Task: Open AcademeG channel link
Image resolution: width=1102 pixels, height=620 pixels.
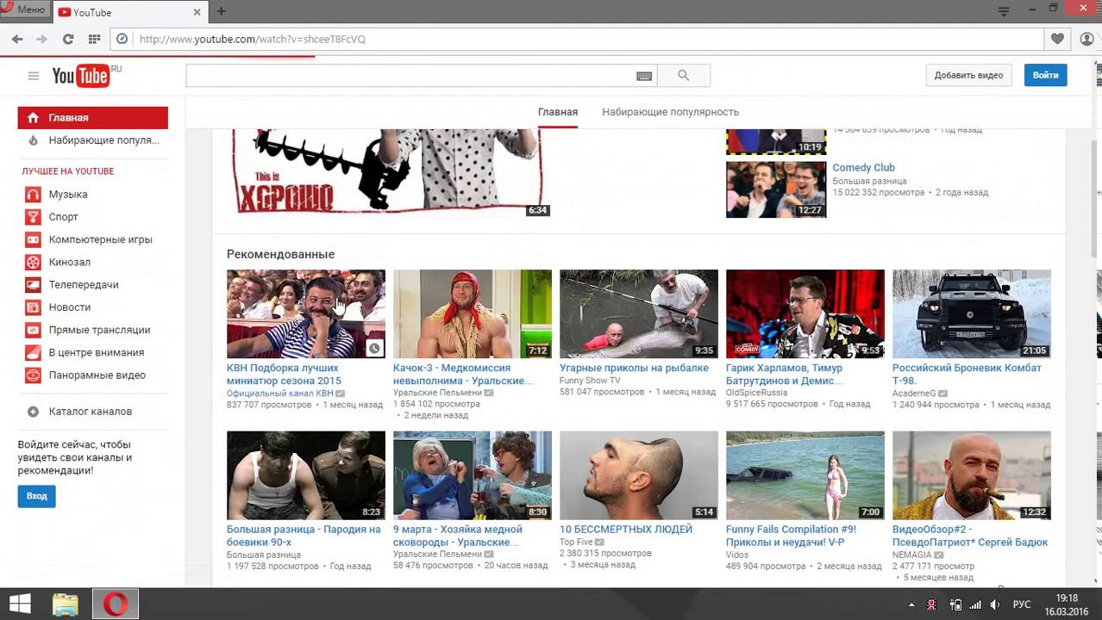Action: pos(914,393)
